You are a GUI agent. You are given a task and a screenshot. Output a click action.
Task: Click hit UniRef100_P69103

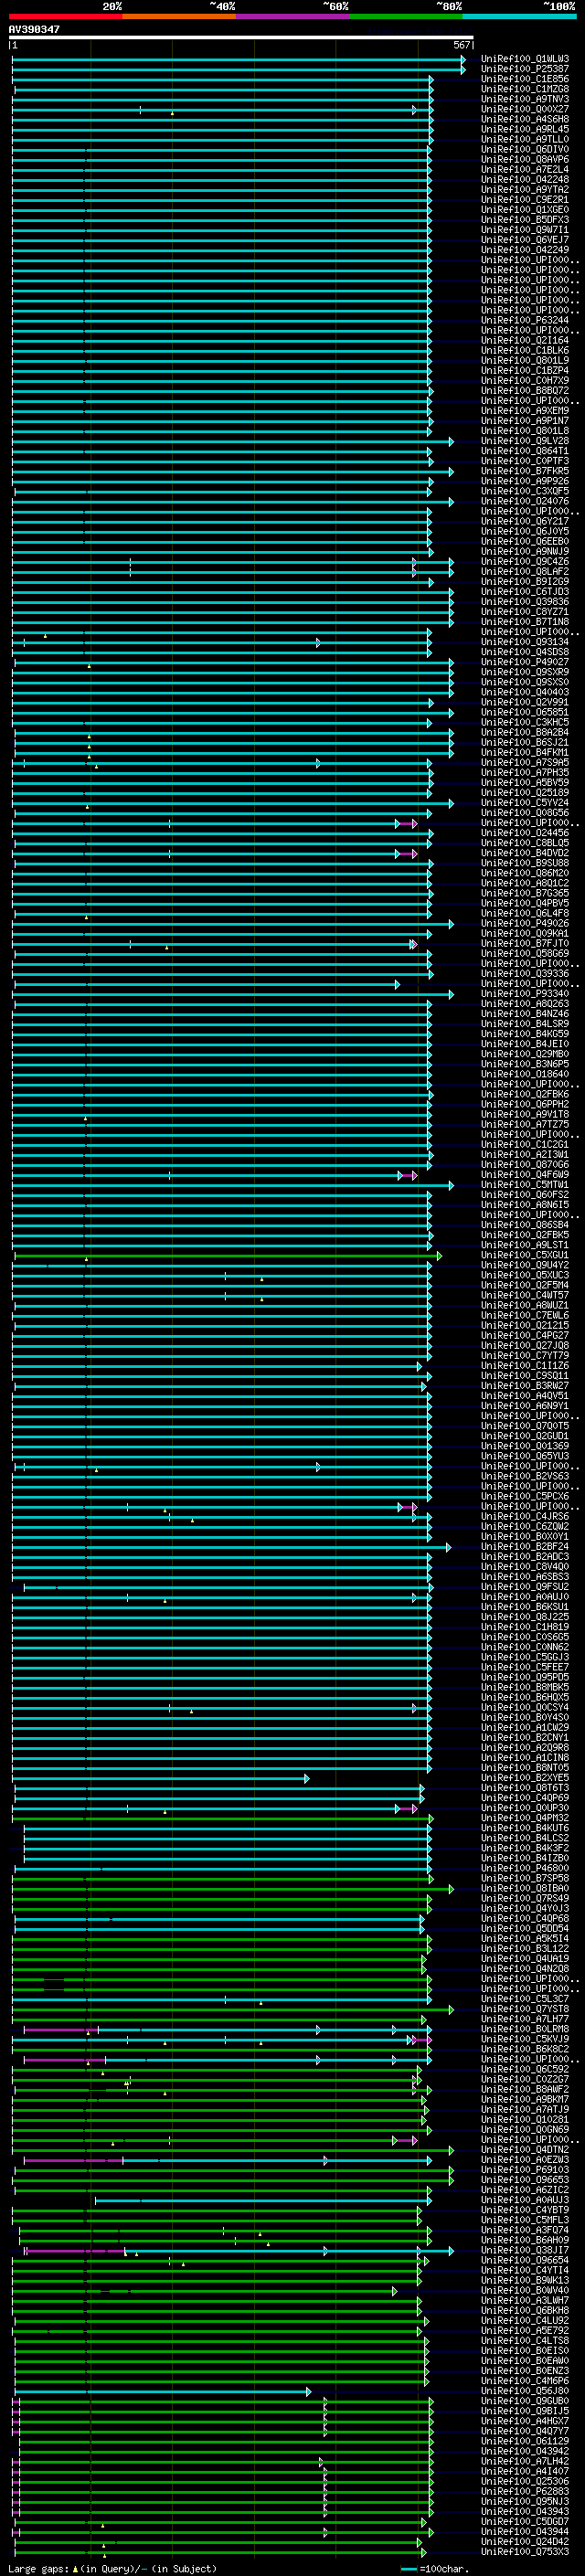524,2169
